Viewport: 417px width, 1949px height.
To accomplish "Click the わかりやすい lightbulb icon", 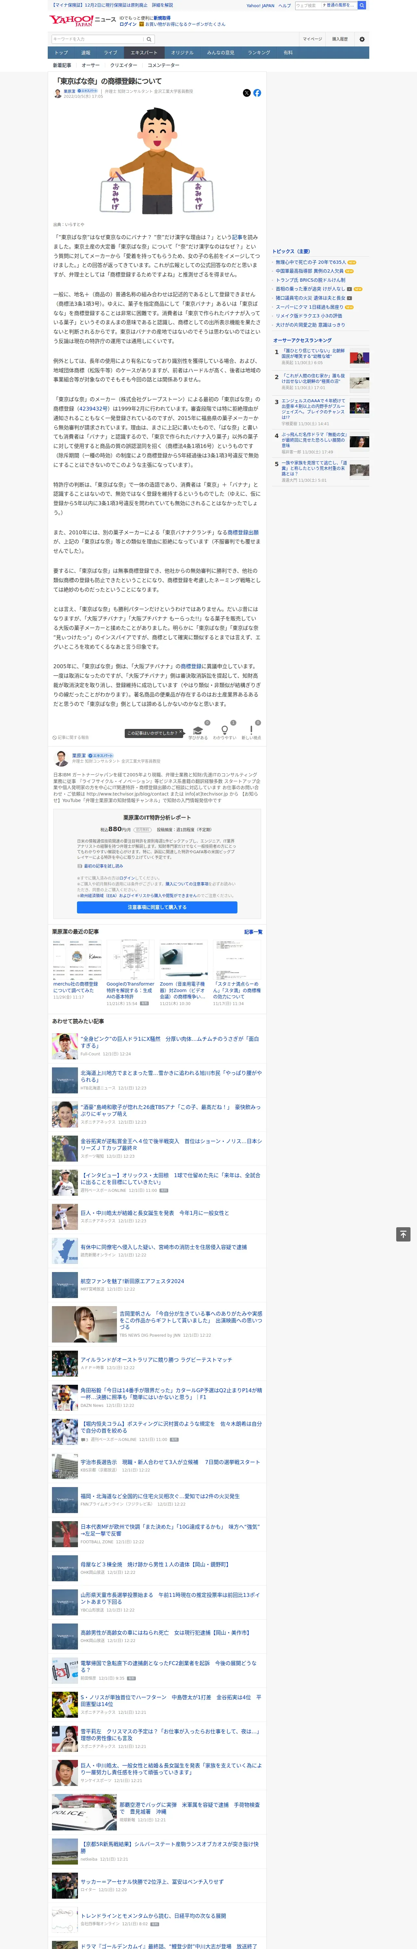I will (x=224, y=730).
